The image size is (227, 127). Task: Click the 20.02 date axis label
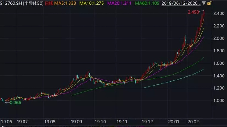coord(194,122)
